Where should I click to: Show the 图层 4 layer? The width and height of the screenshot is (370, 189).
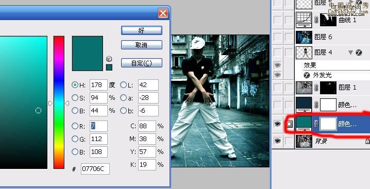tap(277, 53)
